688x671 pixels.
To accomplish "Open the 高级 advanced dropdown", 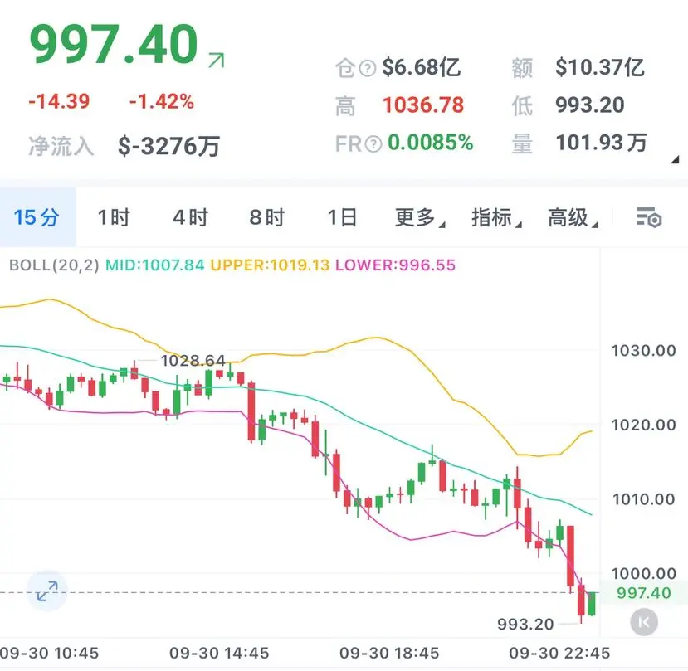I will (573, 217).
